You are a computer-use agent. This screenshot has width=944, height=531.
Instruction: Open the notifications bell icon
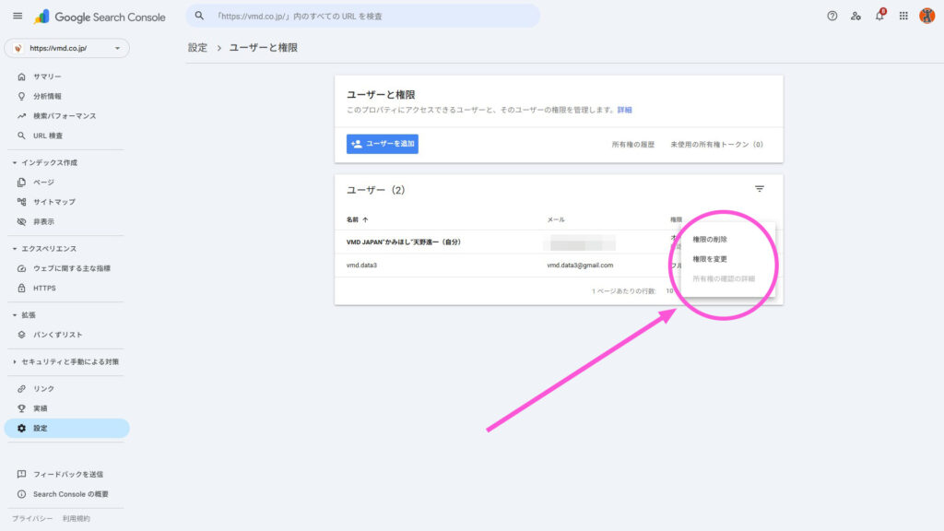[x=878, y=15]
